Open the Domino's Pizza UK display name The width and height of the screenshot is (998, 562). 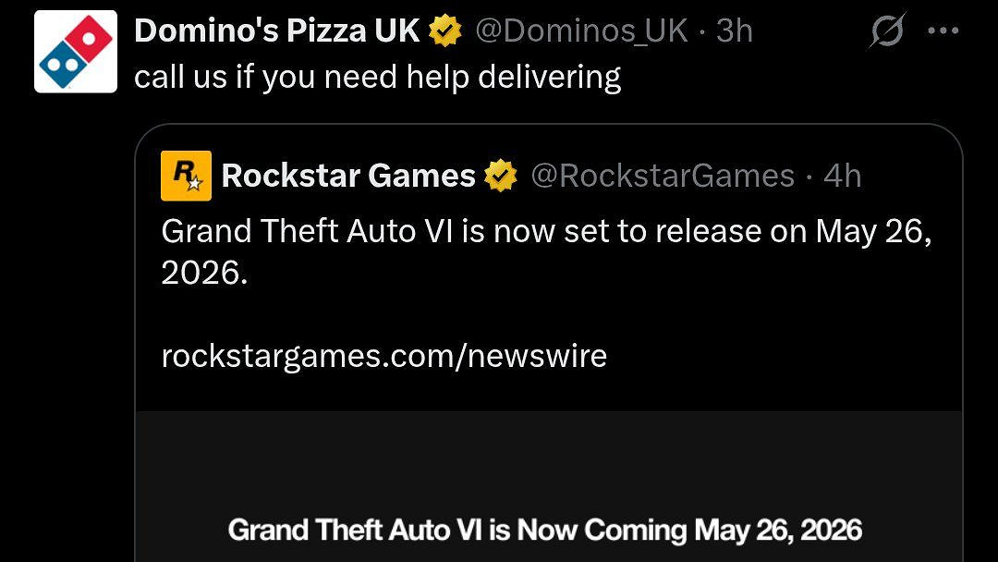pos(277,31)
